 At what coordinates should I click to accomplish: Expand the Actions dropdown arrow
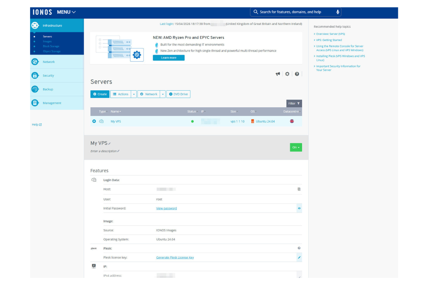click(x=134, y=94)
